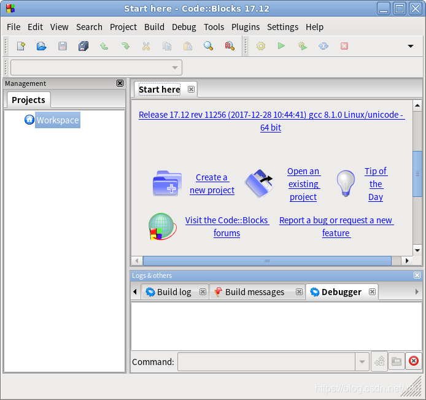Close the Logs & others panel
Screen dimensions: 426x400
[417, 275]
